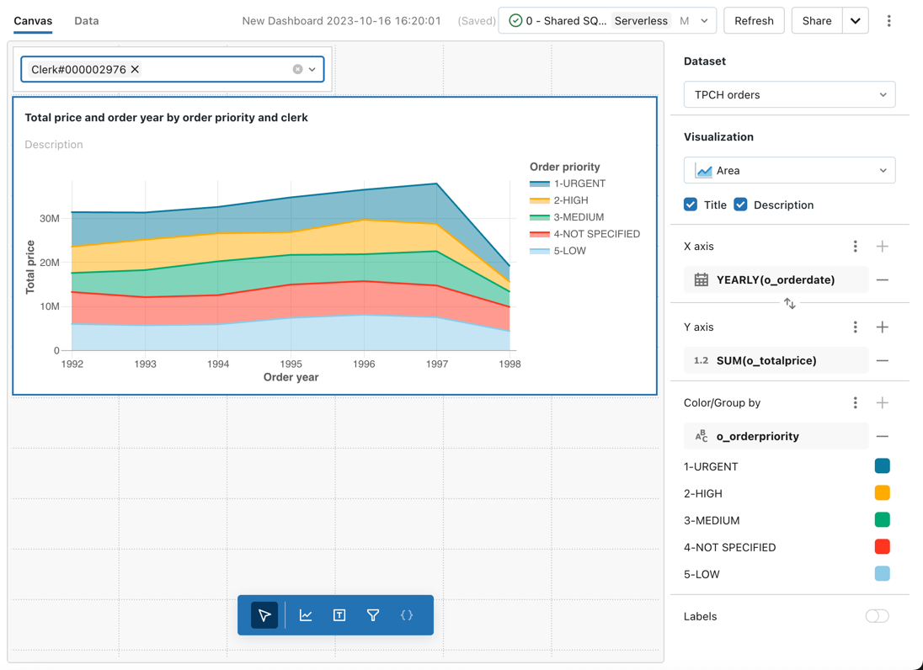This screenshot has width=923, height=670.
Task: Add a text box widget
Action: coord(339,615)
